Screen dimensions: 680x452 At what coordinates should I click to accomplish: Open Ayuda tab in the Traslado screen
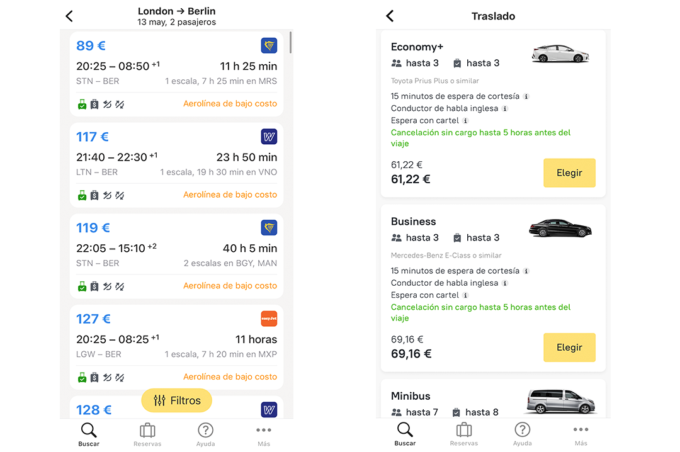tap(522, 434)
